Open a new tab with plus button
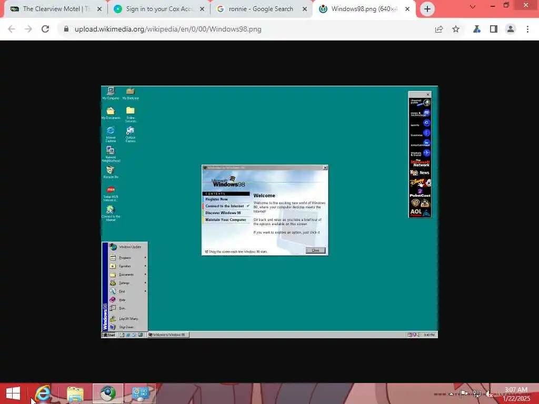The height and width of the screenshot is (404, 539). (x=427, y=9)
